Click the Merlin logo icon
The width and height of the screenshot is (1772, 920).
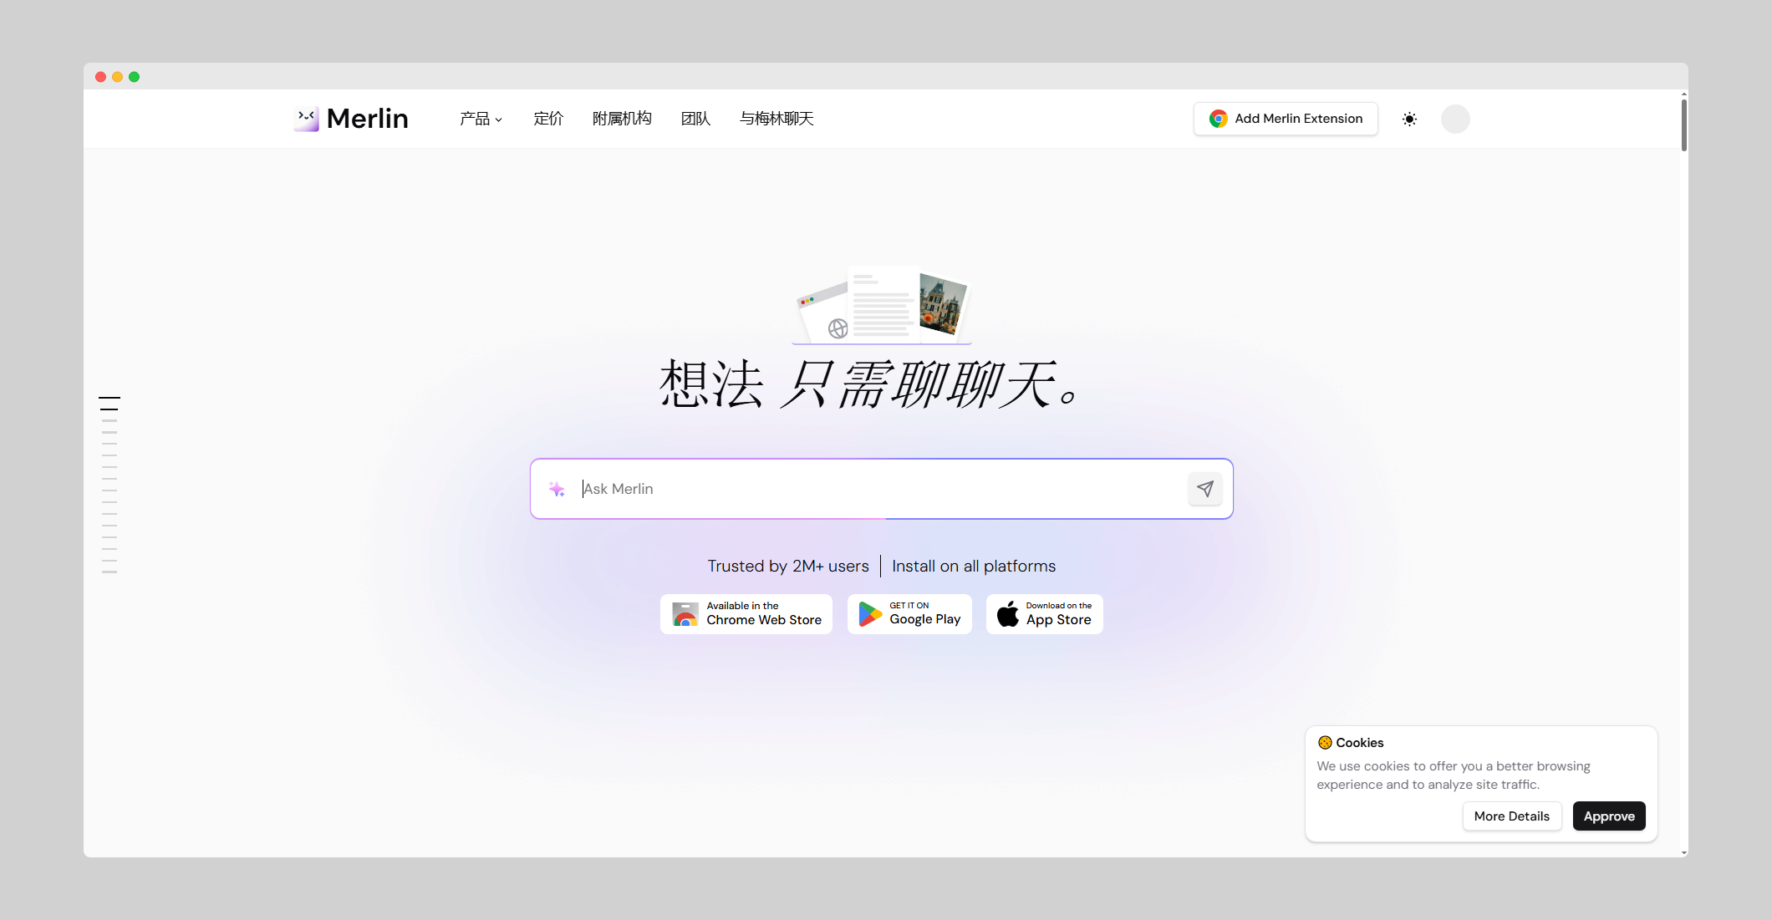307,119
